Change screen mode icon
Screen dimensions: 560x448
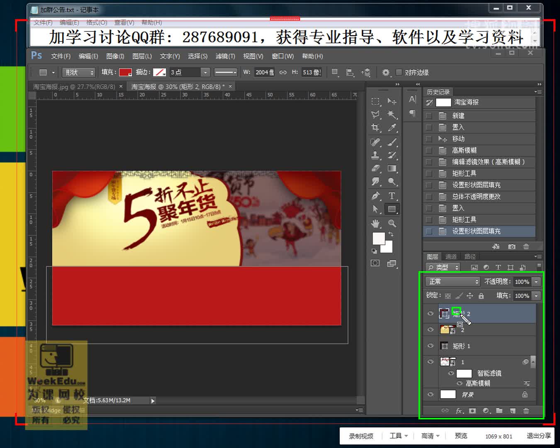tap(392, 263)
